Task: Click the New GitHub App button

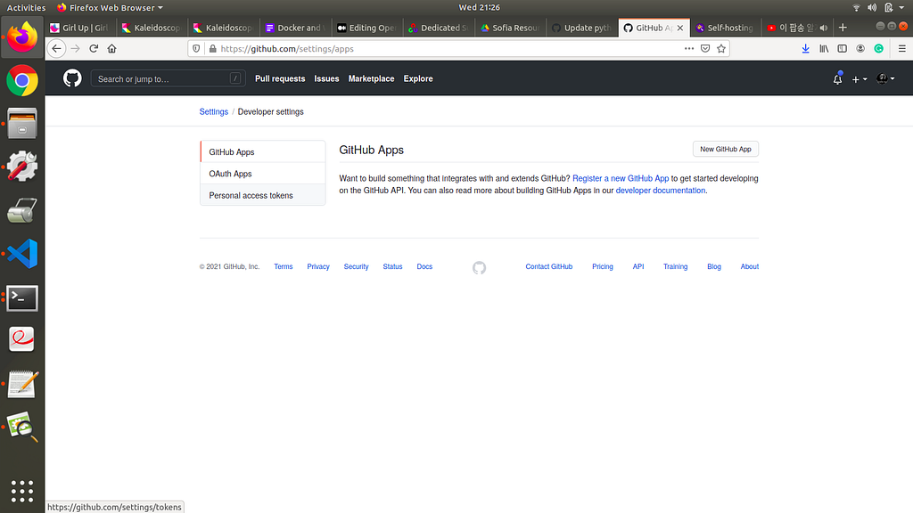Action: click(x=726, y=149)
